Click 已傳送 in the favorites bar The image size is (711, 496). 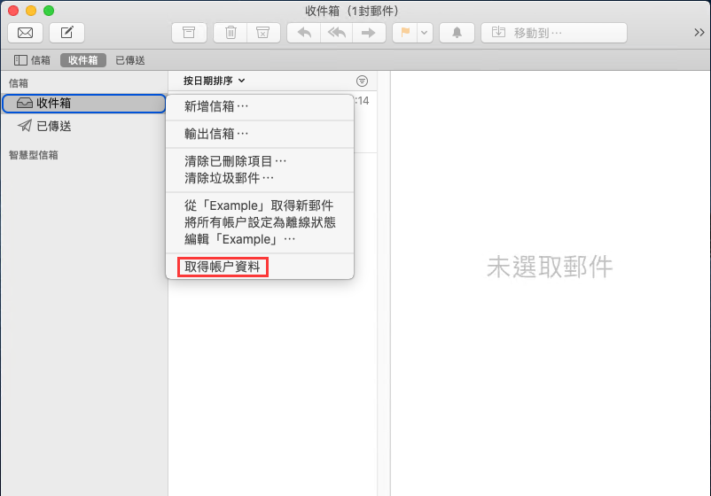130,60
